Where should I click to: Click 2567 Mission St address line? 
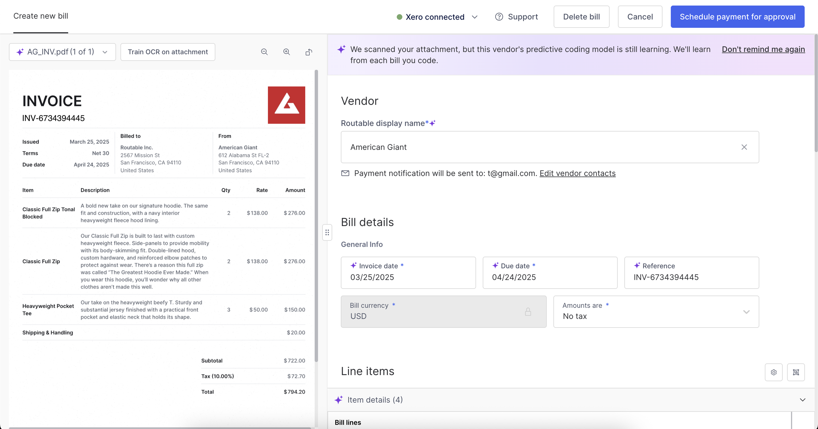tap(140, 155)
